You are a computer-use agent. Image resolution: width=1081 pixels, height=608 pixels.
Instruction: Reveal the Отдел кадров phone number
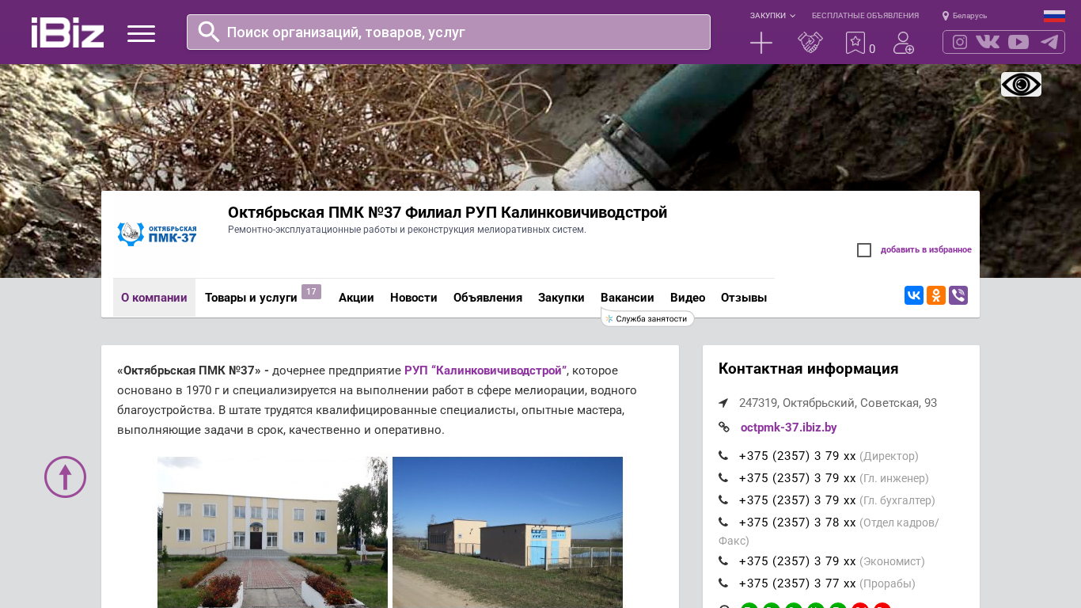[x=797, y=522]
